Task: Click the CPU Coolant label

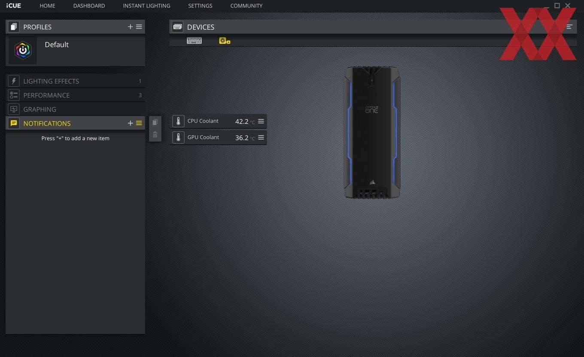Action: (x=203, y=121)
